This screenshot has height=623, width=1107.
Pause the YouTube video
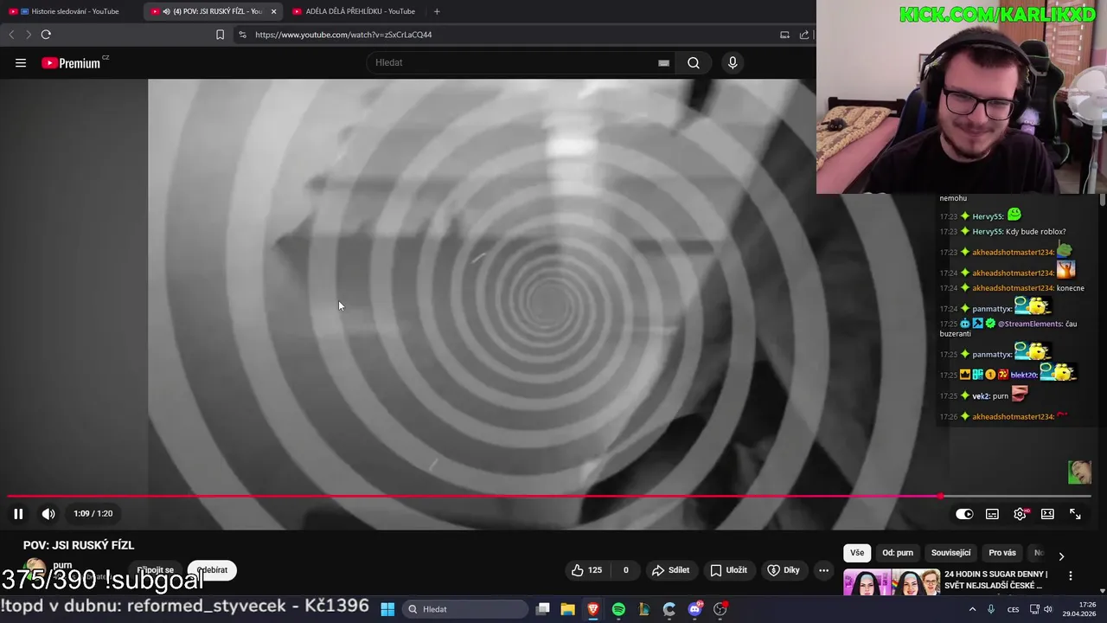[x=18, y=514]
